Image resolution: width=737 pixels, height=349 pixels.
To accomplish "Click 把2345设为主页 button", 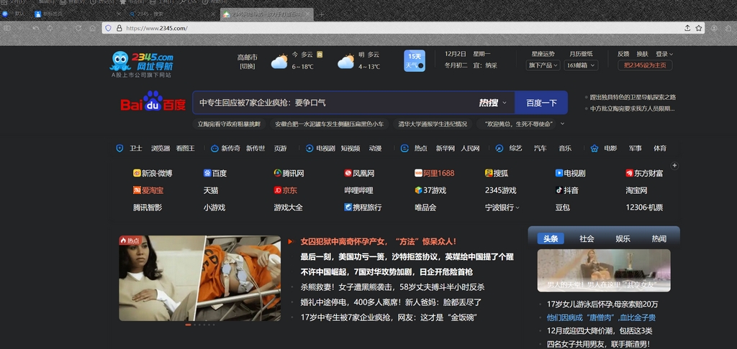I will pyautogui.click(x=645, y=65).
